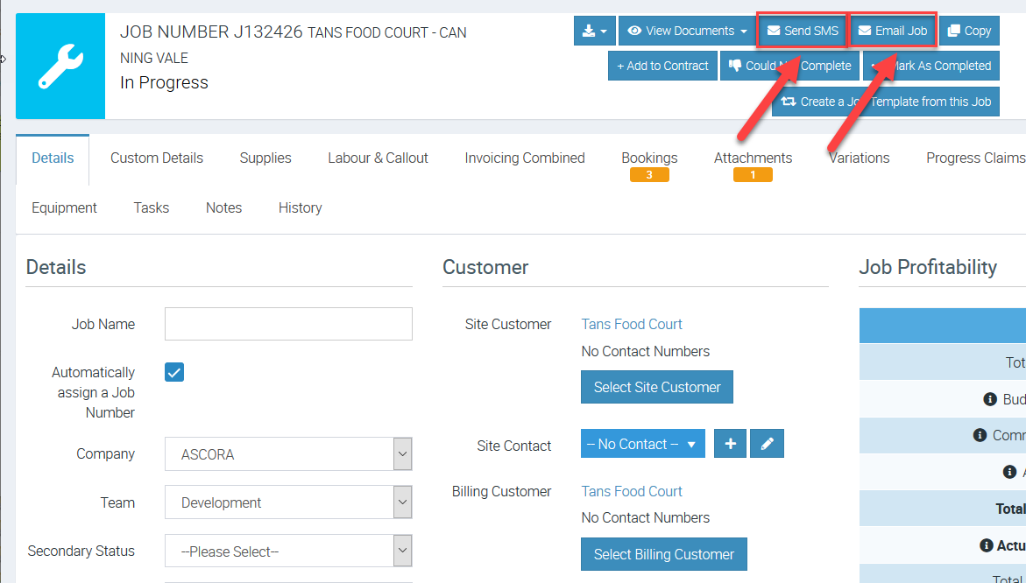This screenshot has height=583, width=1026.
Task: Click the Email Job button
Action: point(892,31)
